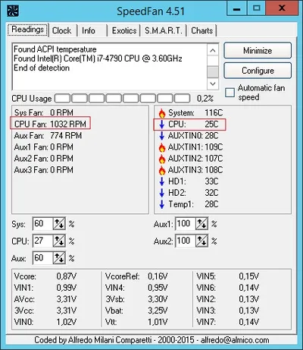Click the blue down arrow beside CPU temperature

tap(162, 125)
